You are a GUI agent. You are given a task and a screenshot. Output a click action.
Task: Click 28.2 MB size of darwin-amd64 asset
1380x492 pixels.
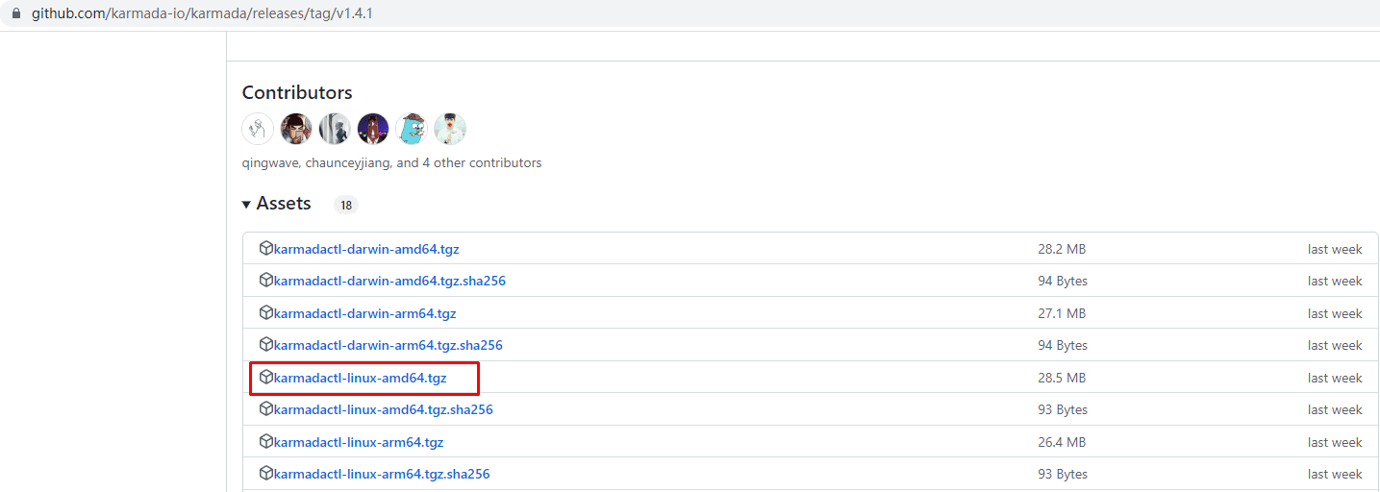1062,249
